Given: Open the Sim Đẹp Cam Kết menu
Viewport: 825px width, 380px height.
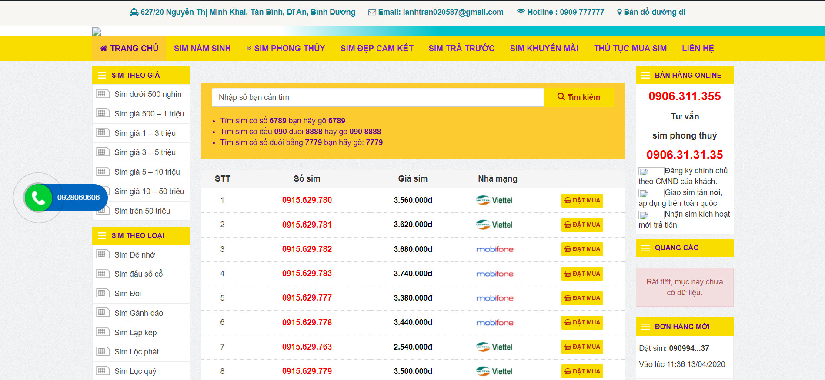Looking at the screenshot, I should tap(377, 48).
